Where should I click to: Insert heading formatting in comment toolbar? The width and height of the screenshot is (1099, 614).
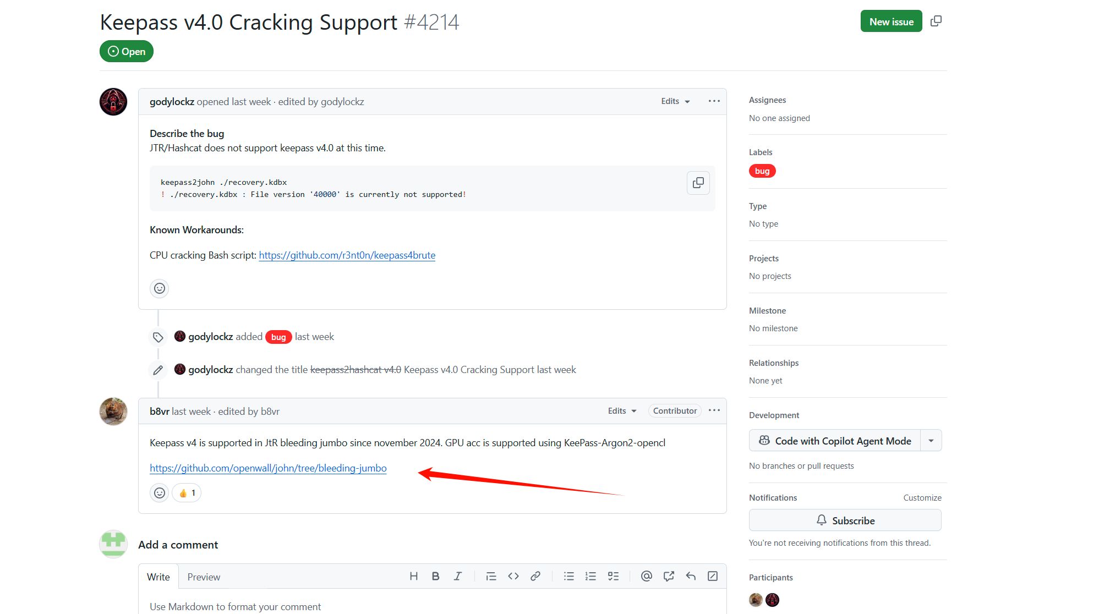tap(414, 576)
